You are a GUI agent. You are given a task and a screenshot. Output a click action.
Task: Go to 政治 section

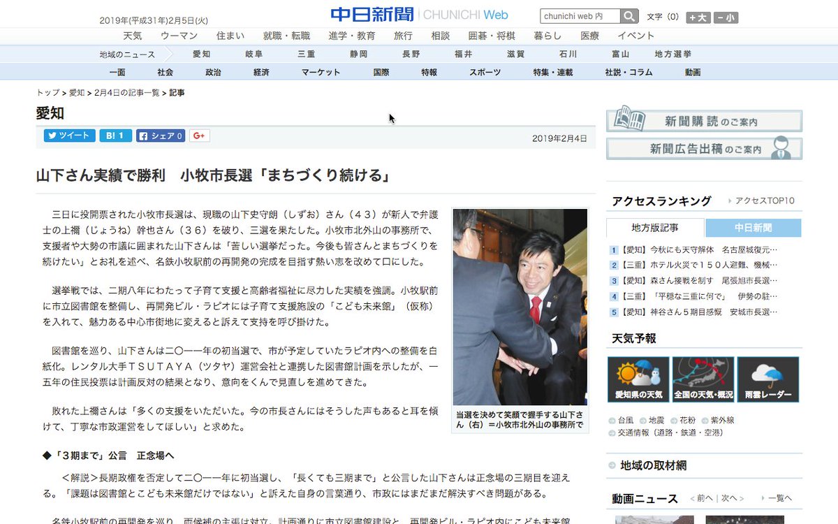click(x=213, y=72)
